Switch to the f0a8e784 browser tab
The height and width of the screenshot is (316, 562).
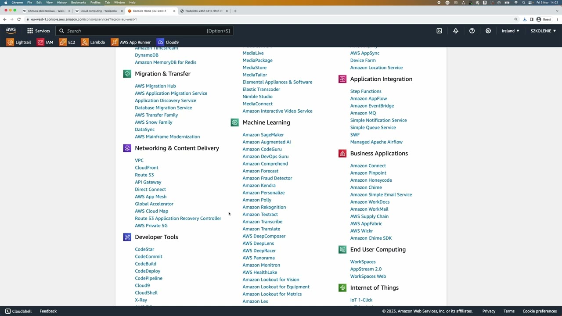(203, 11)
